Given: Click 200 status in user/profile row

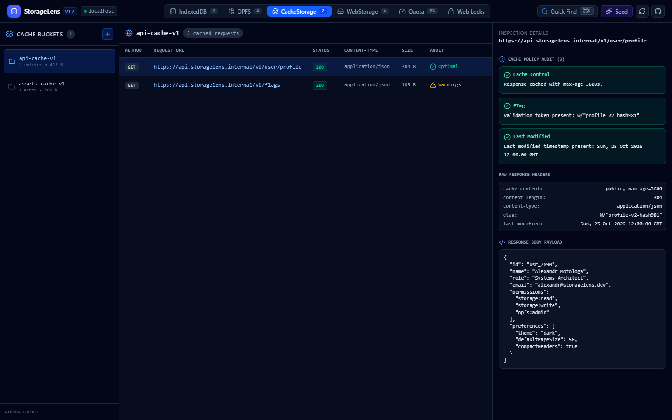Looking at the screenshot, I should (320, 67).
